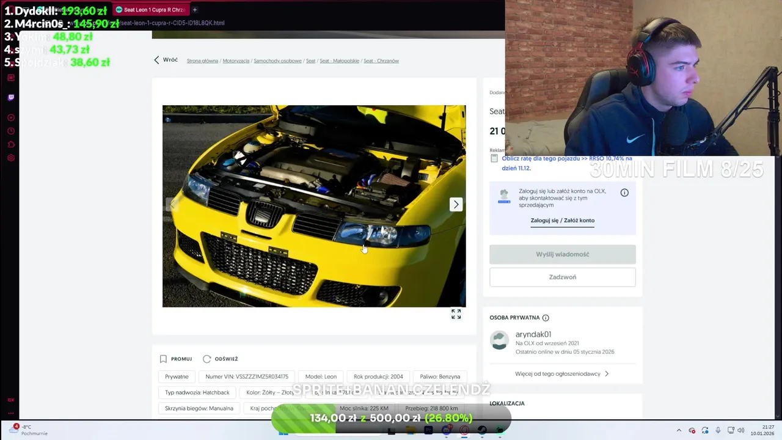782x440 pixels.
Task: Open the Motoryzacja breadcrumb
Action: (x=236, y=61)
